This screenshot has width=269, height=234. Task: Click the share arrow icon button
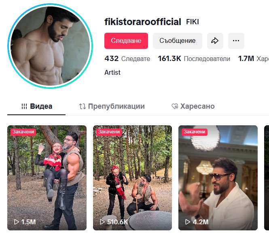[x=215, y=41]
